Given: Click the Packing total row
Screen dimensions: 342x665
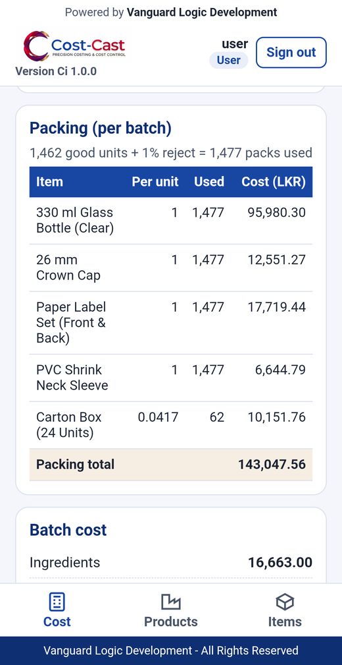Looking at the screenshot, I should 171,465.
